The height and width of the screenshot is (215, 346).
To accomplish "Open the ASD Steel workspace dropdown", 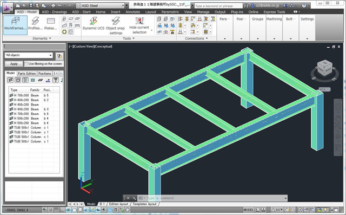I will pos(101,5).
